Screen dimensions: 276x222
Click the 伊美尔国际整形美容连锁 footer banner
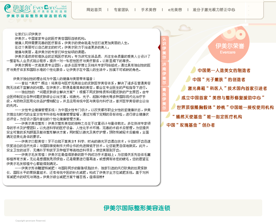point(133,208)
